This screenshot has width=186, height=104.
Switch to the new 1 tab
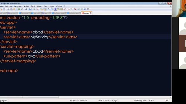point(46,13)
